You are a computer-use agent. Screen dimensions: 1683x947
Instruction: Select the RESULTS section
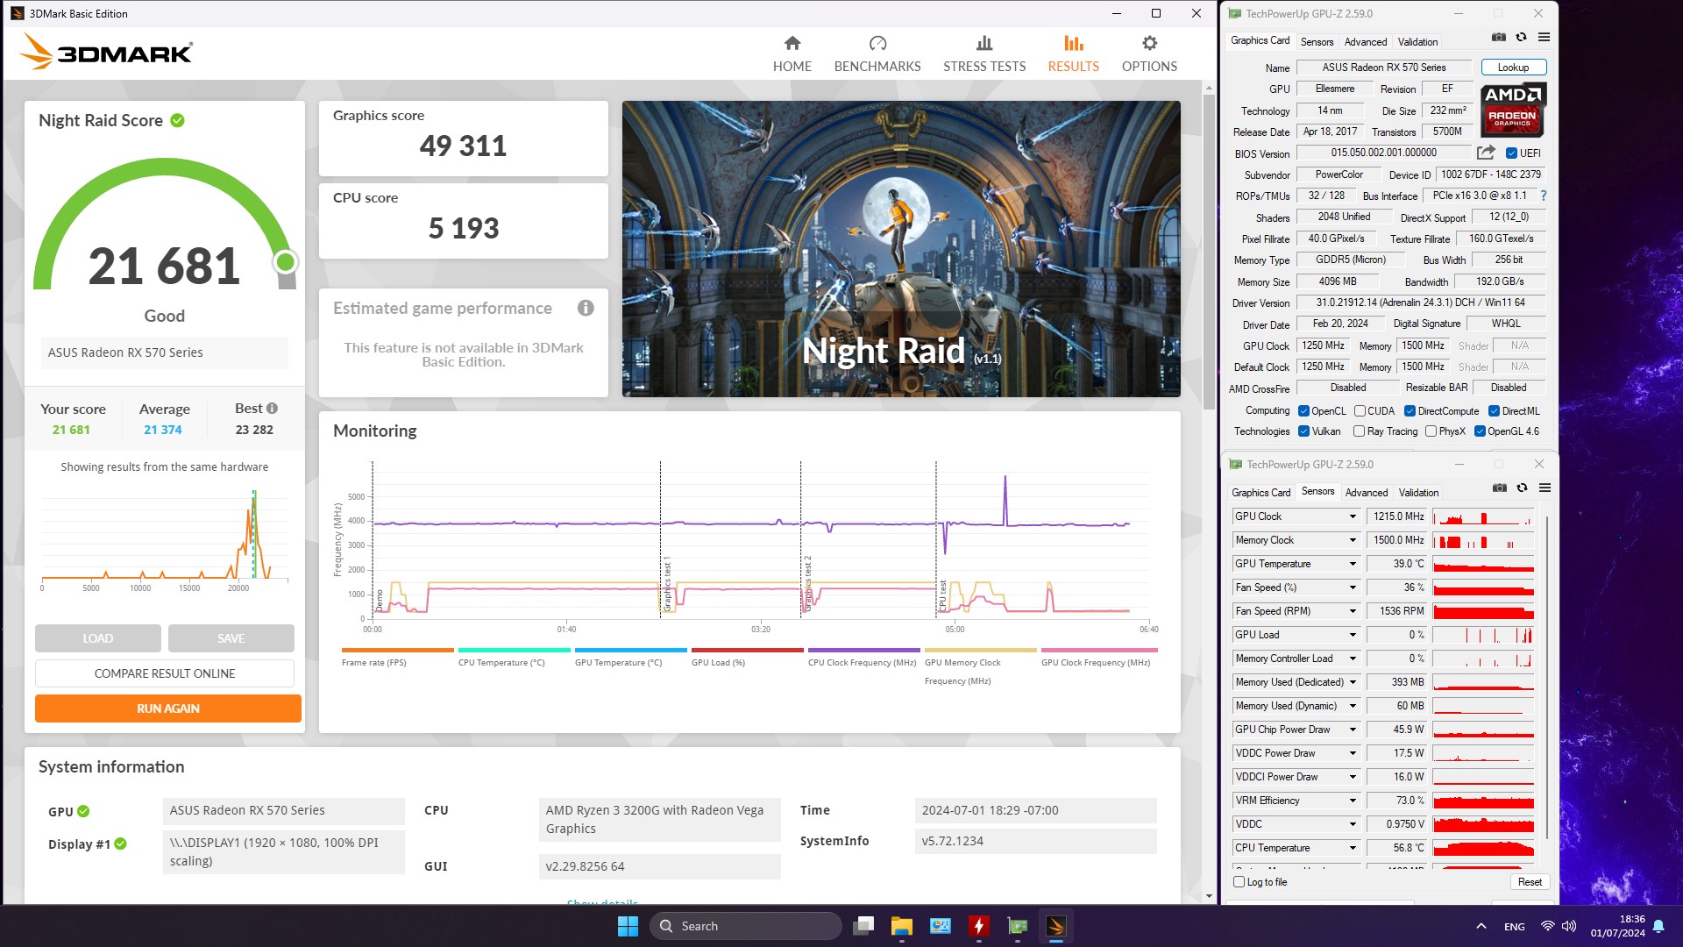point(1073,53)
